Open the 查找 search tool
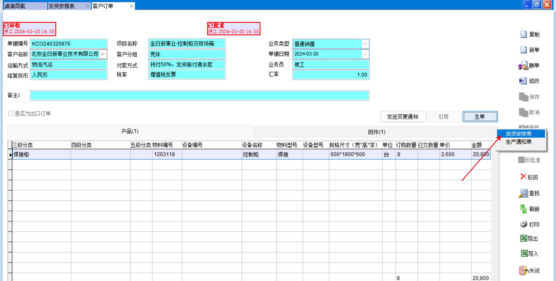Image resolution: width=556 pixels, height=281 pixels. tap(524, 193)
